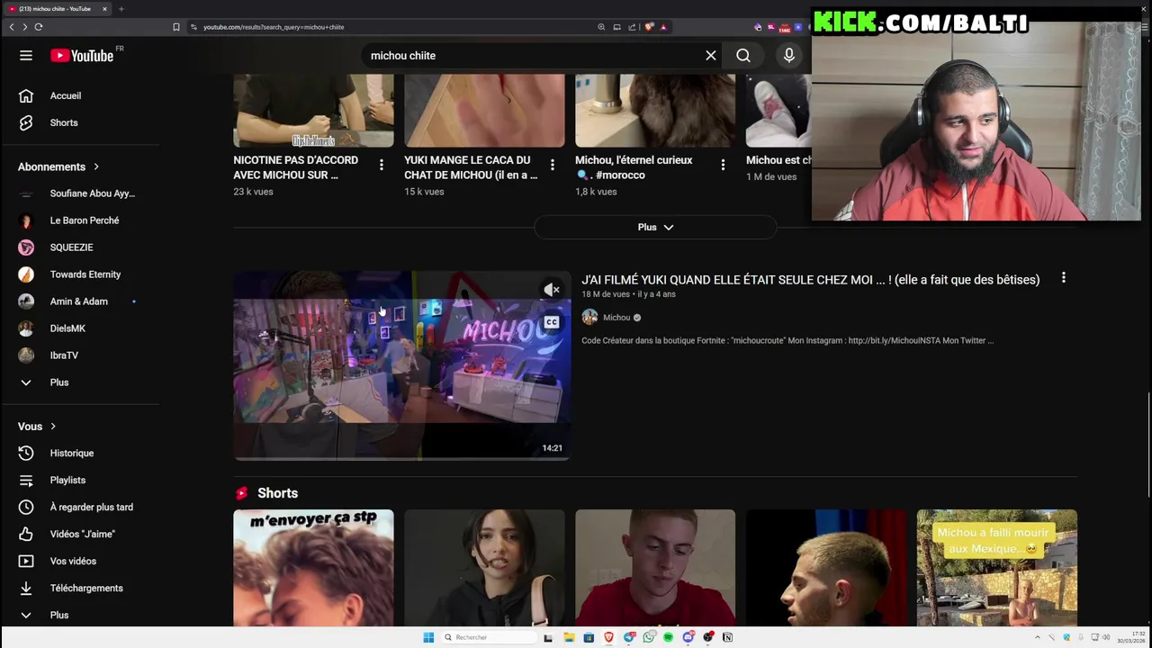Open options menu for Michou, l'éternel curieux video
Image resolution: width=1152 pixels, height=648 pixels.
723,165
